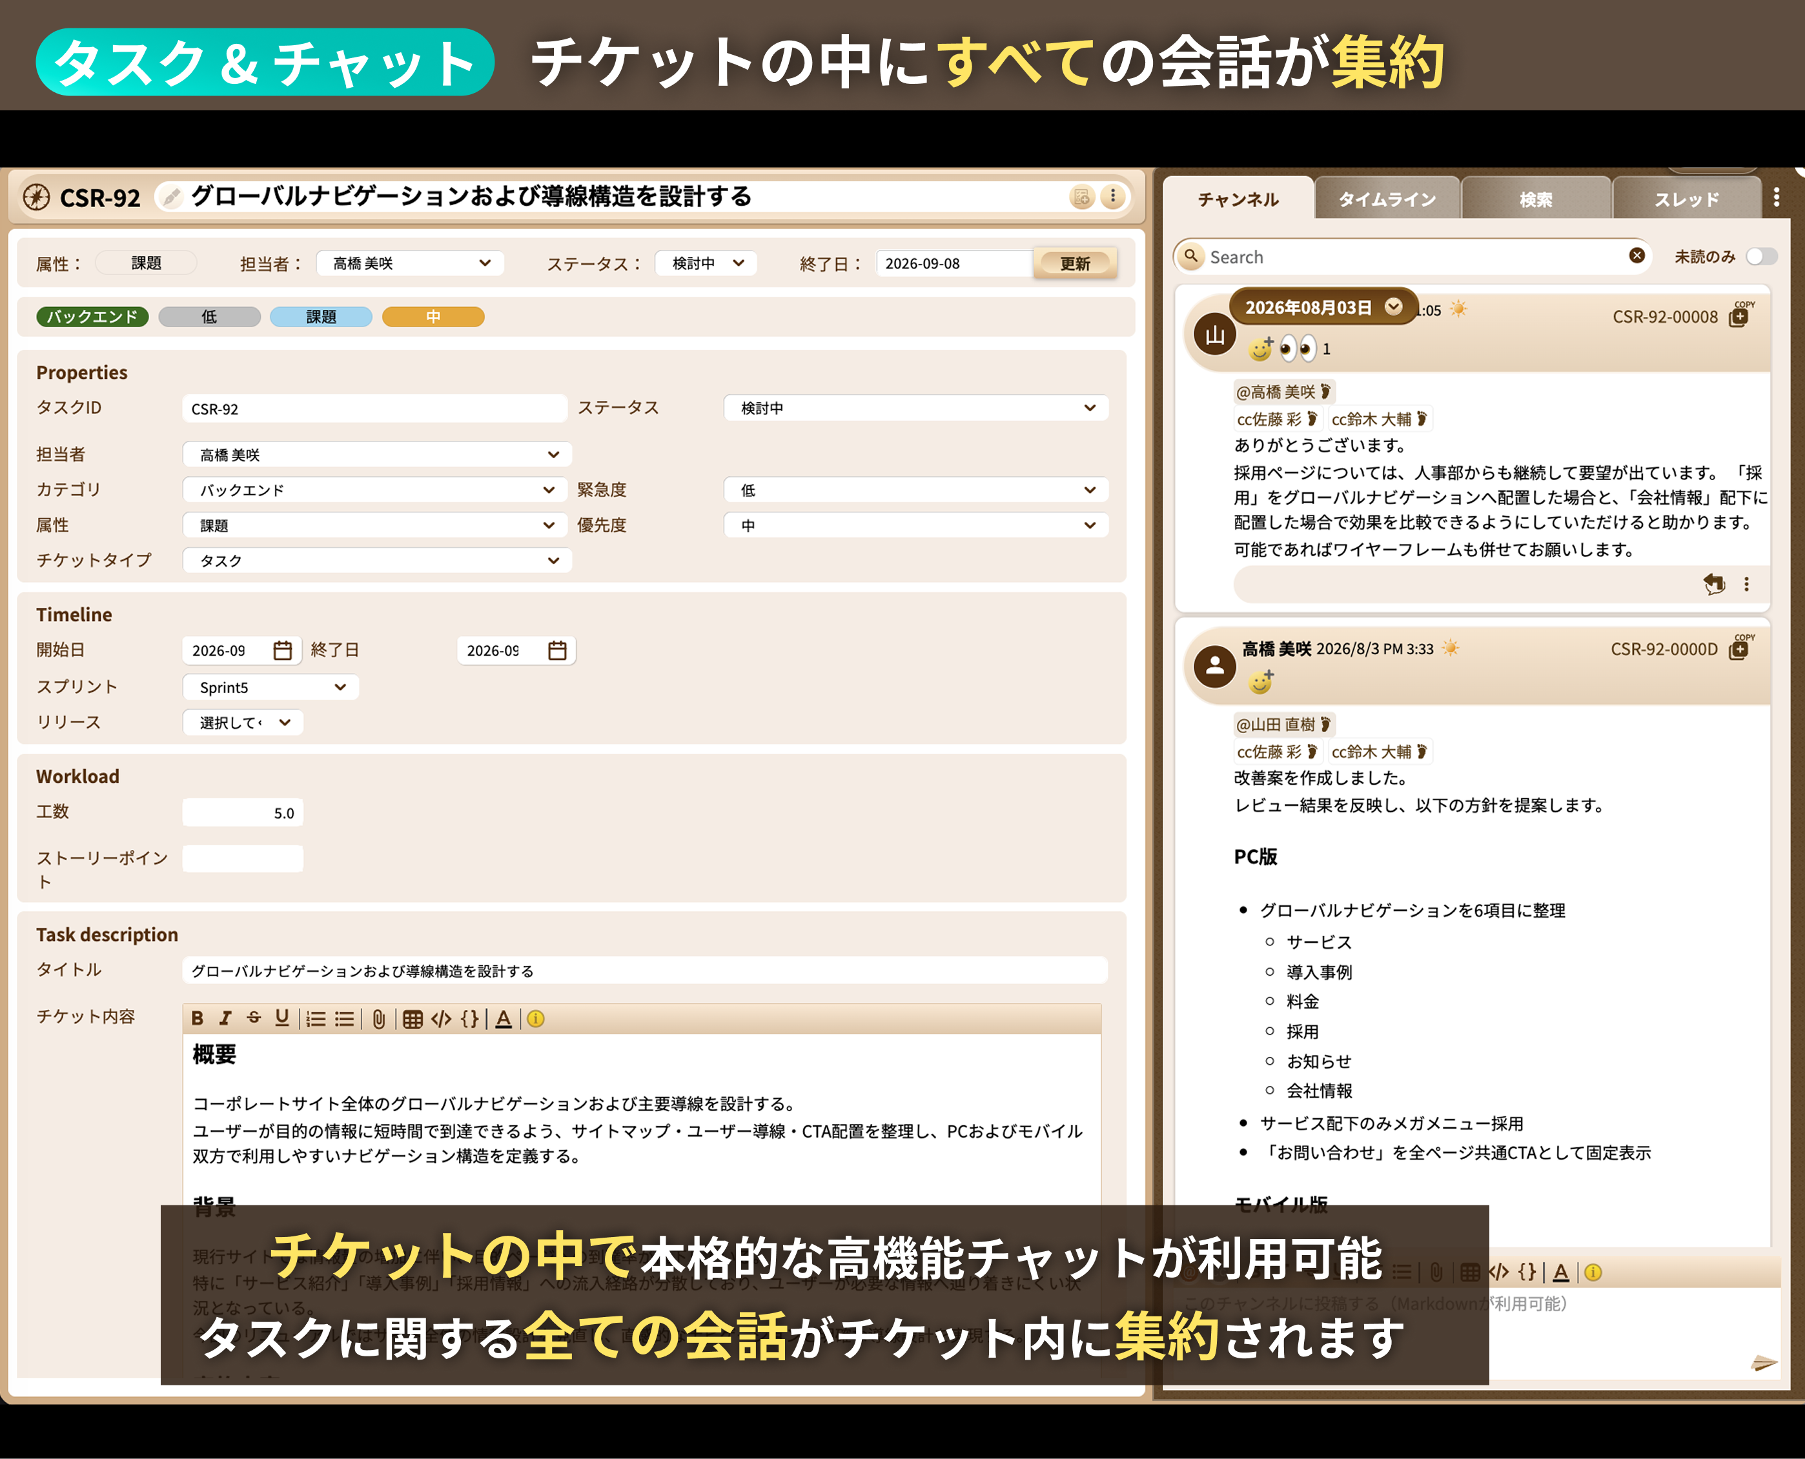Switch to the タイムライン tab
The height and width of the screenshot is (1459, 1805).
1387,199
